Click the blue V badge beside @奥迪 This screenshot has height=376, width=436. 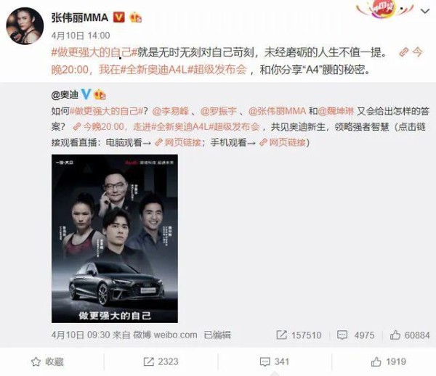pos(86,94)
